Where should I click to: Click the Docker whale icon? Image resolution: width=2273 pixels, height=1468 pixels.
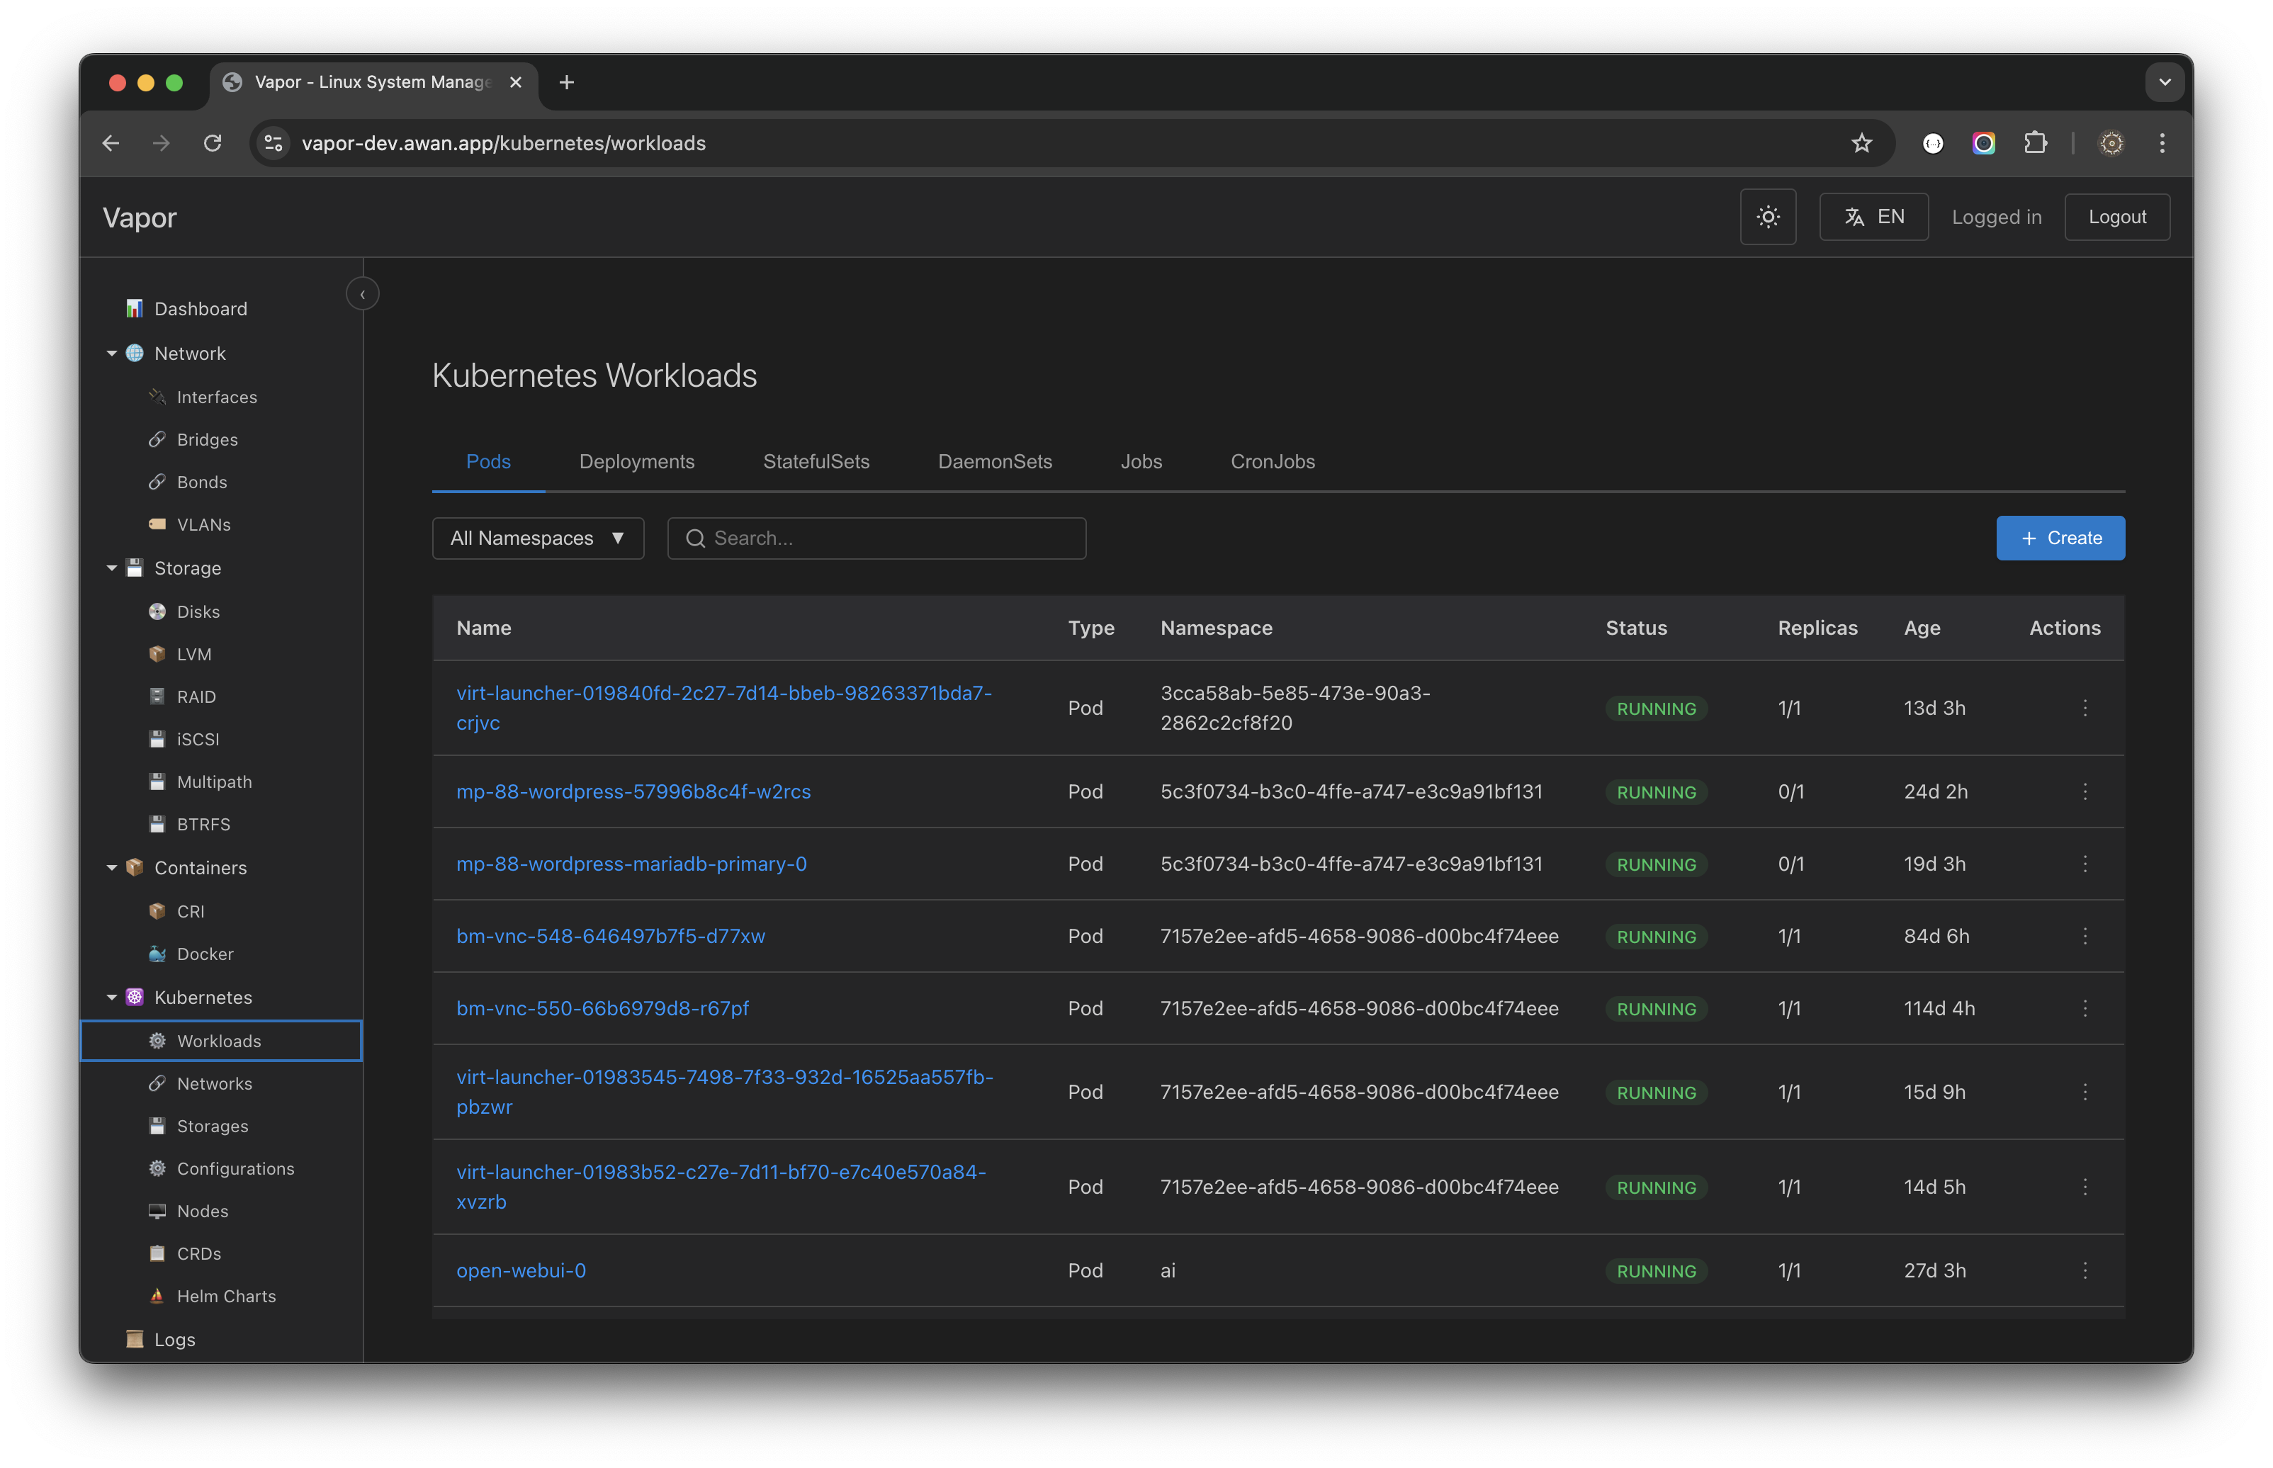pos(157,954)
